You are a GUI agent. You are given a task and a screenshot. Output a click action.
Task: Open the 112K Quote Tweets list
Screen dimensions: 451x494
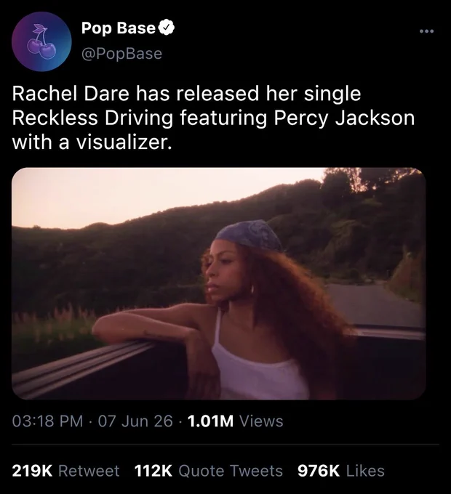tap(209, 471)
